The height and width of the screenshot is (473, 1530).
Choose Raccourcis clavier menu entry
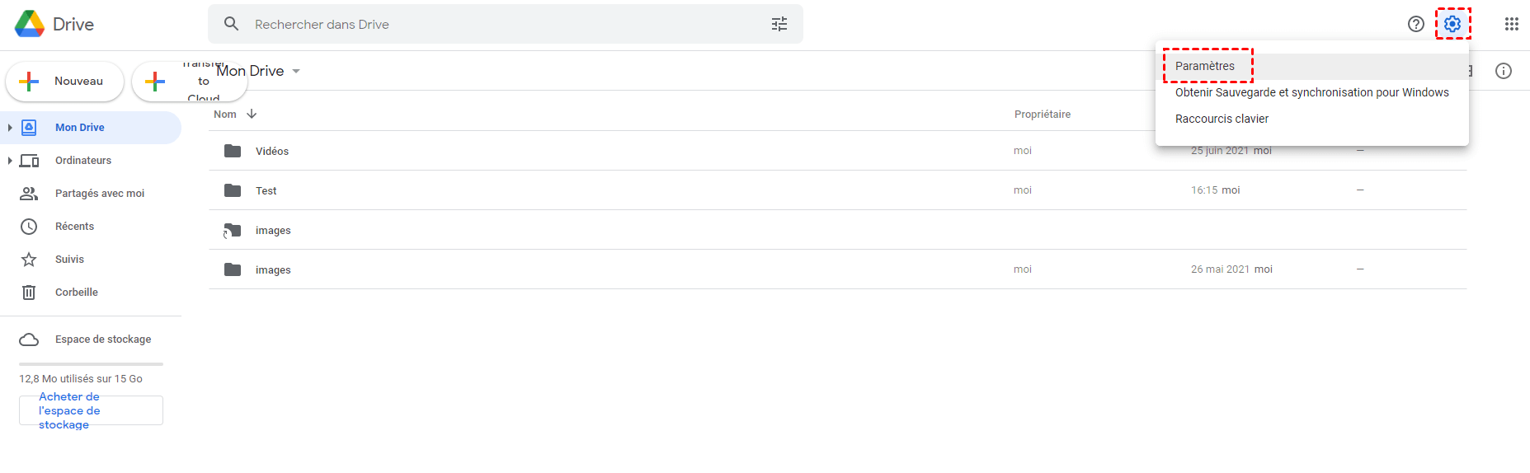tap(1222, 119)
